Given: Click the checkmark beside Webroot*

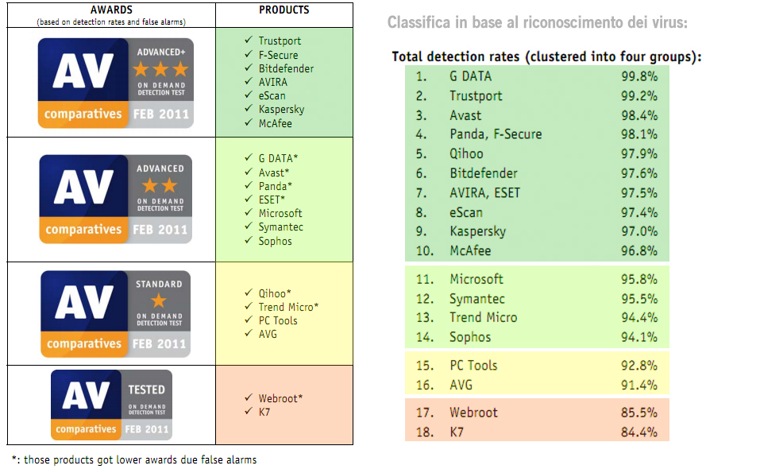Looking at the screenshot, I should [x=249, y=397].
